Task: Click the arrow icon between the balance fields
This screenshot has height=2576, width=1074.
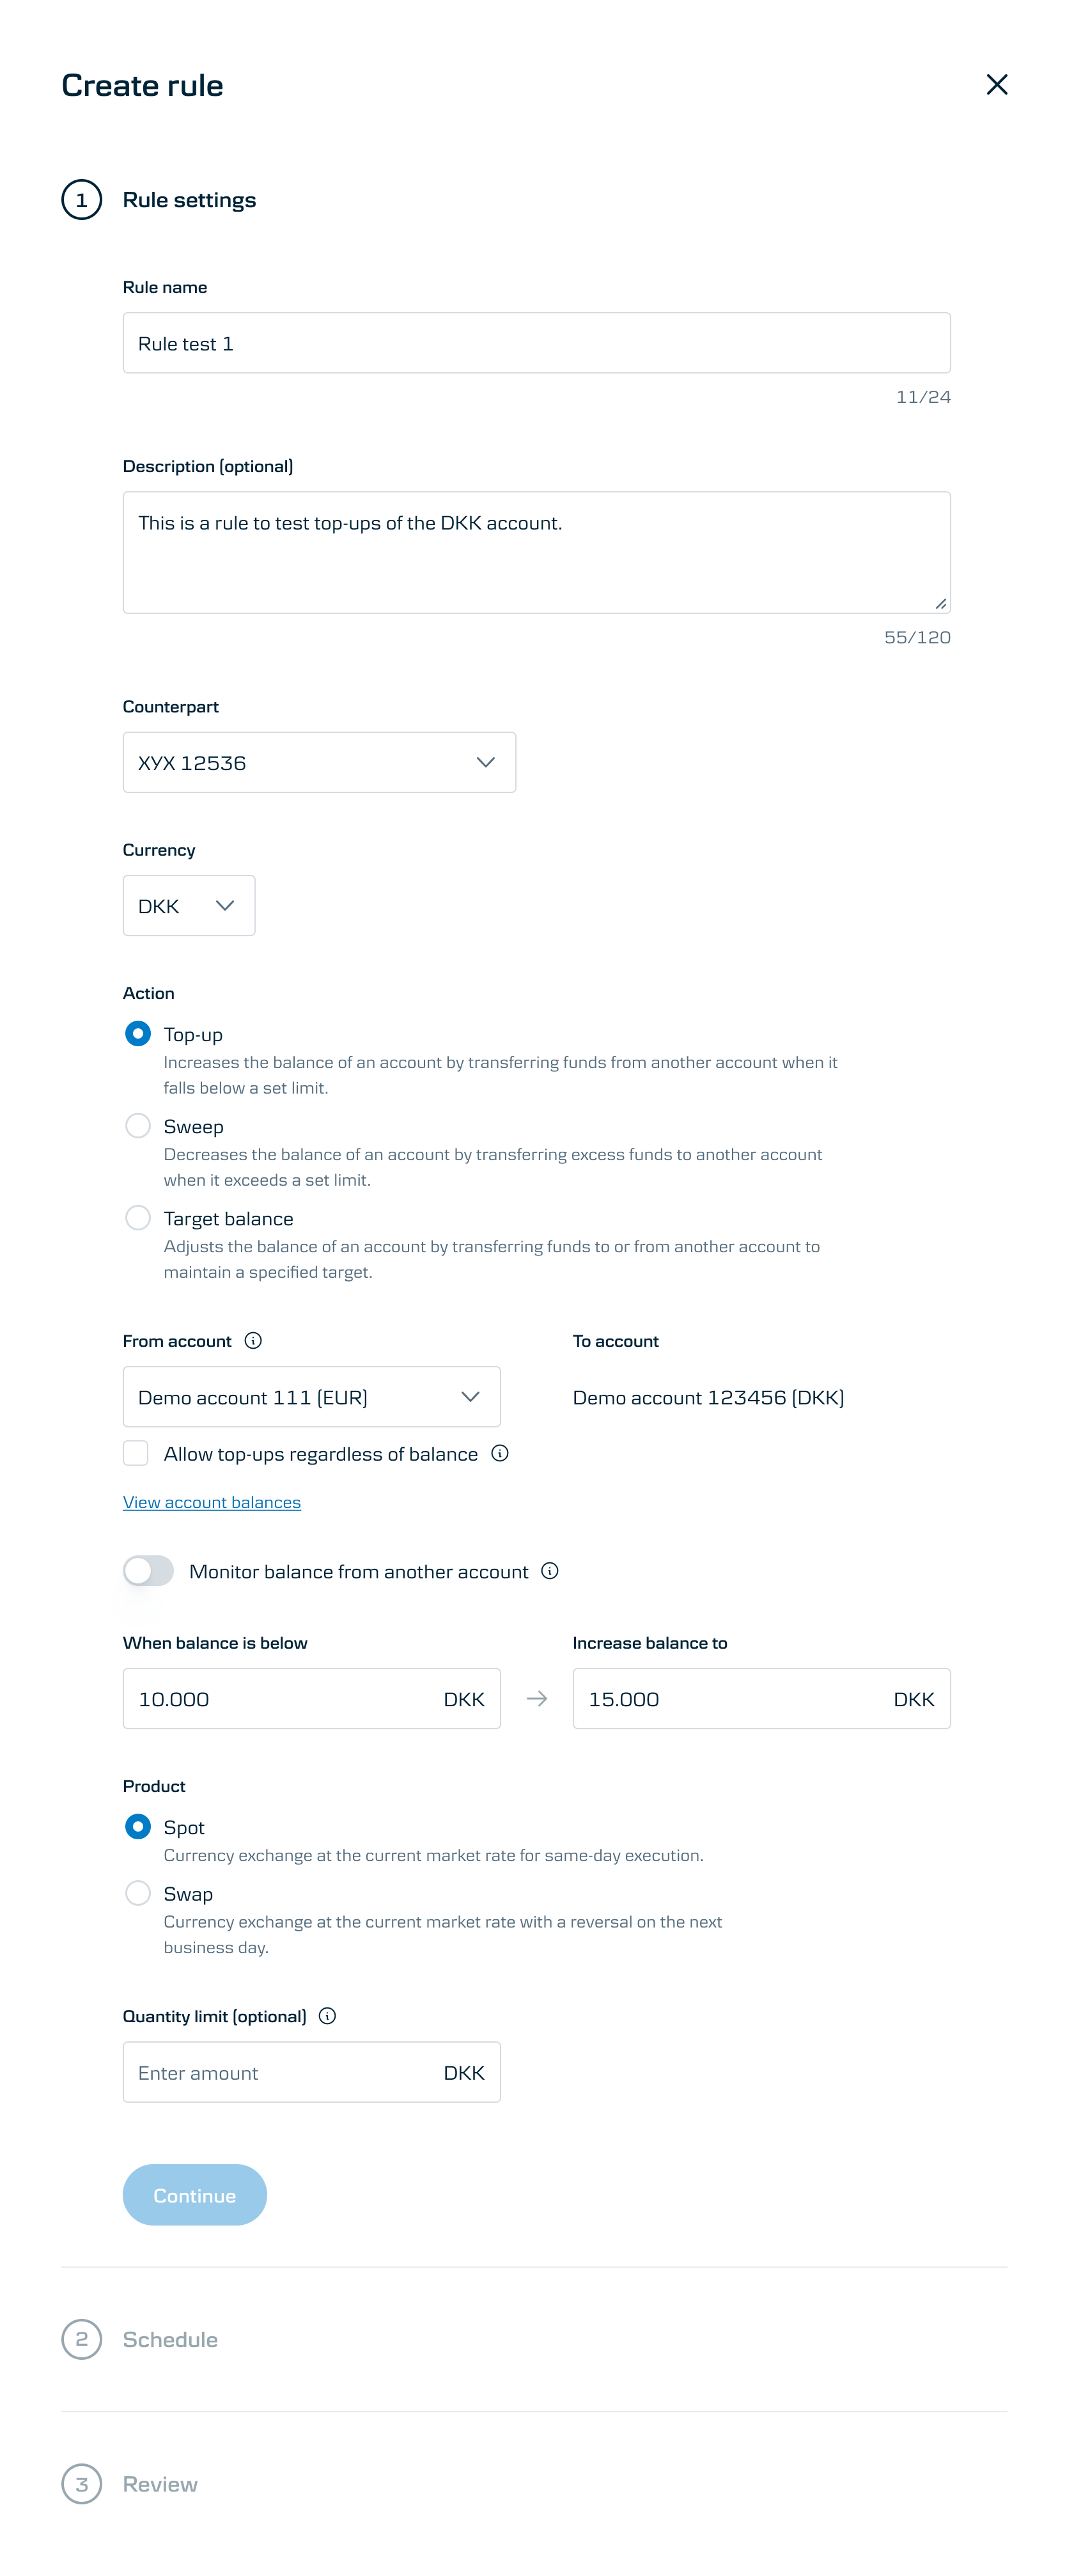Action: (536, 1698)
